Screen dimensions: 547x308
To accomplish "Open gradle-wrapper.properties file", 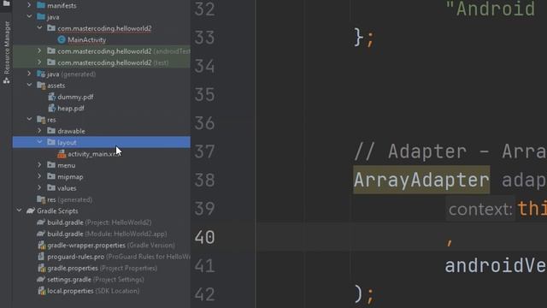I will tap(111, 246).
